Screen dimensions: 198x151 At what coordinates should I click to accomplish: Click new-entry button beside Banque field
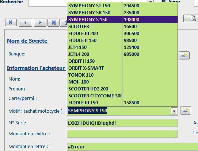click(184, 55)
